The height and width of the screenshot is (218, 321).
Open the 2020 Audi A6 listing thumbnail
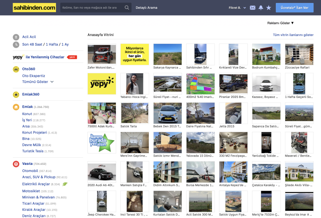[102, 172]
